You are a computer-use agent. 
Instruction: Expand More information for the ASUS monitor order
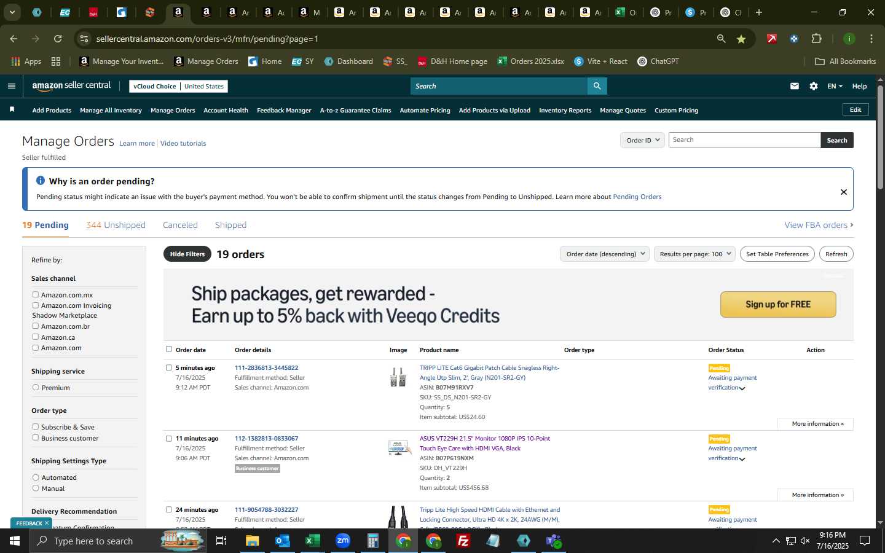tap(815, 495)
